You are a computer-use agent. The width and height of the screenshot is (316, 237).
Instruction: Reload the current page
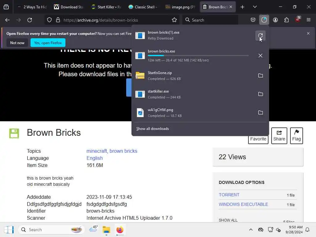point(30,20)
